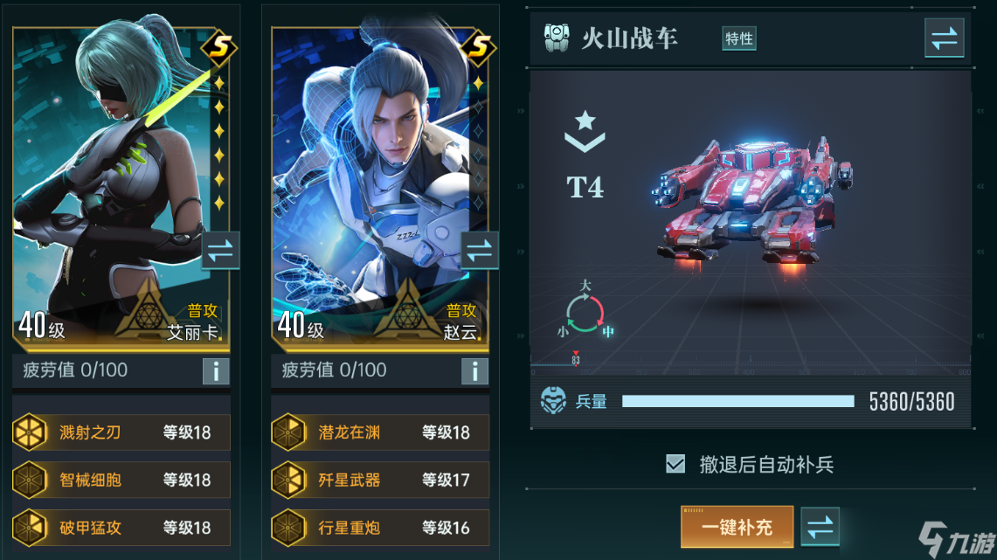Toggle 撤退后自动补兵 checkbox
The height and width of the screenshot is (560, 997).
pyautogui.click(x=675, y=464)
